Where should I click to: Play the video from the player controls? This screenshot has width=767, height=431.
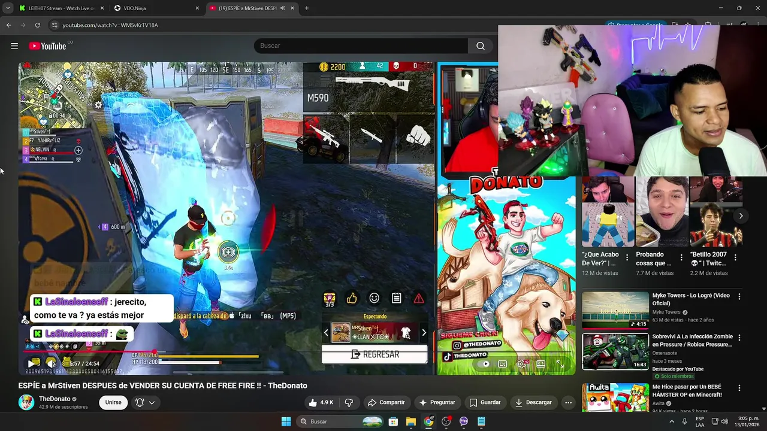[32, 363]
